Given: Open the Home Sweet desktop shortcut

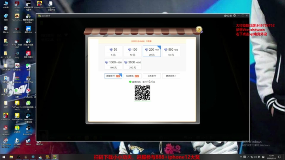Looking at the screenshot, I should coord(17,6).
